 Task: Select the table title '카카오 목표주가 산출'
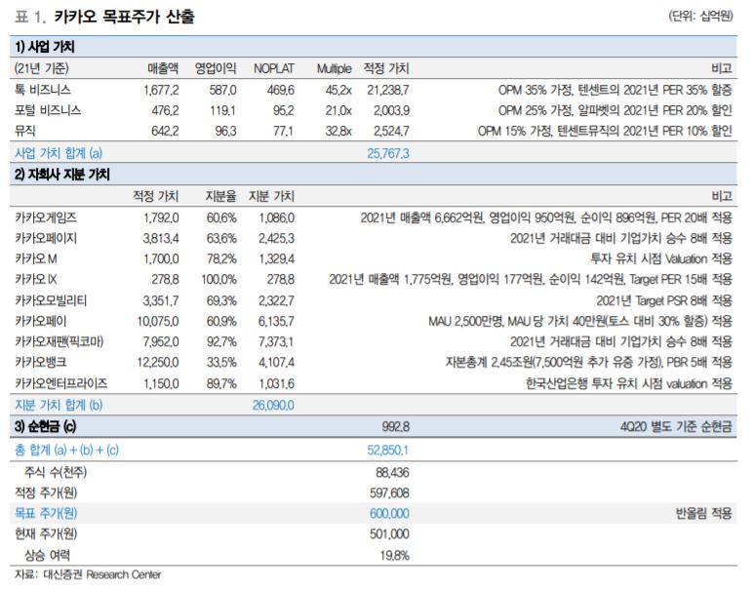pyautogui.click(x=124, y=17)
